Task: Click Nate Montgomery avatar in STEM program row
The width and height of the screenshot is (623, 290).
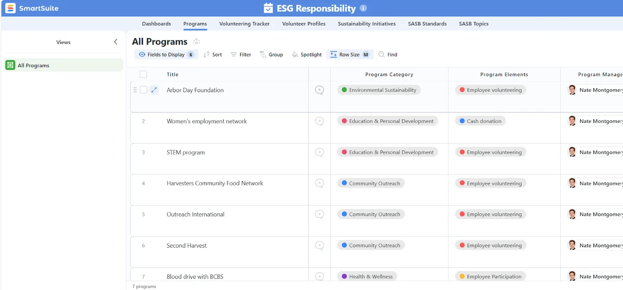Action: click(x=572, y=152)
